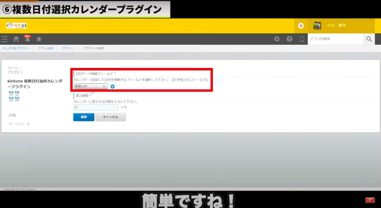Open notifications bell with 99+ badge
381x208 pixels.
click(27, 39)
